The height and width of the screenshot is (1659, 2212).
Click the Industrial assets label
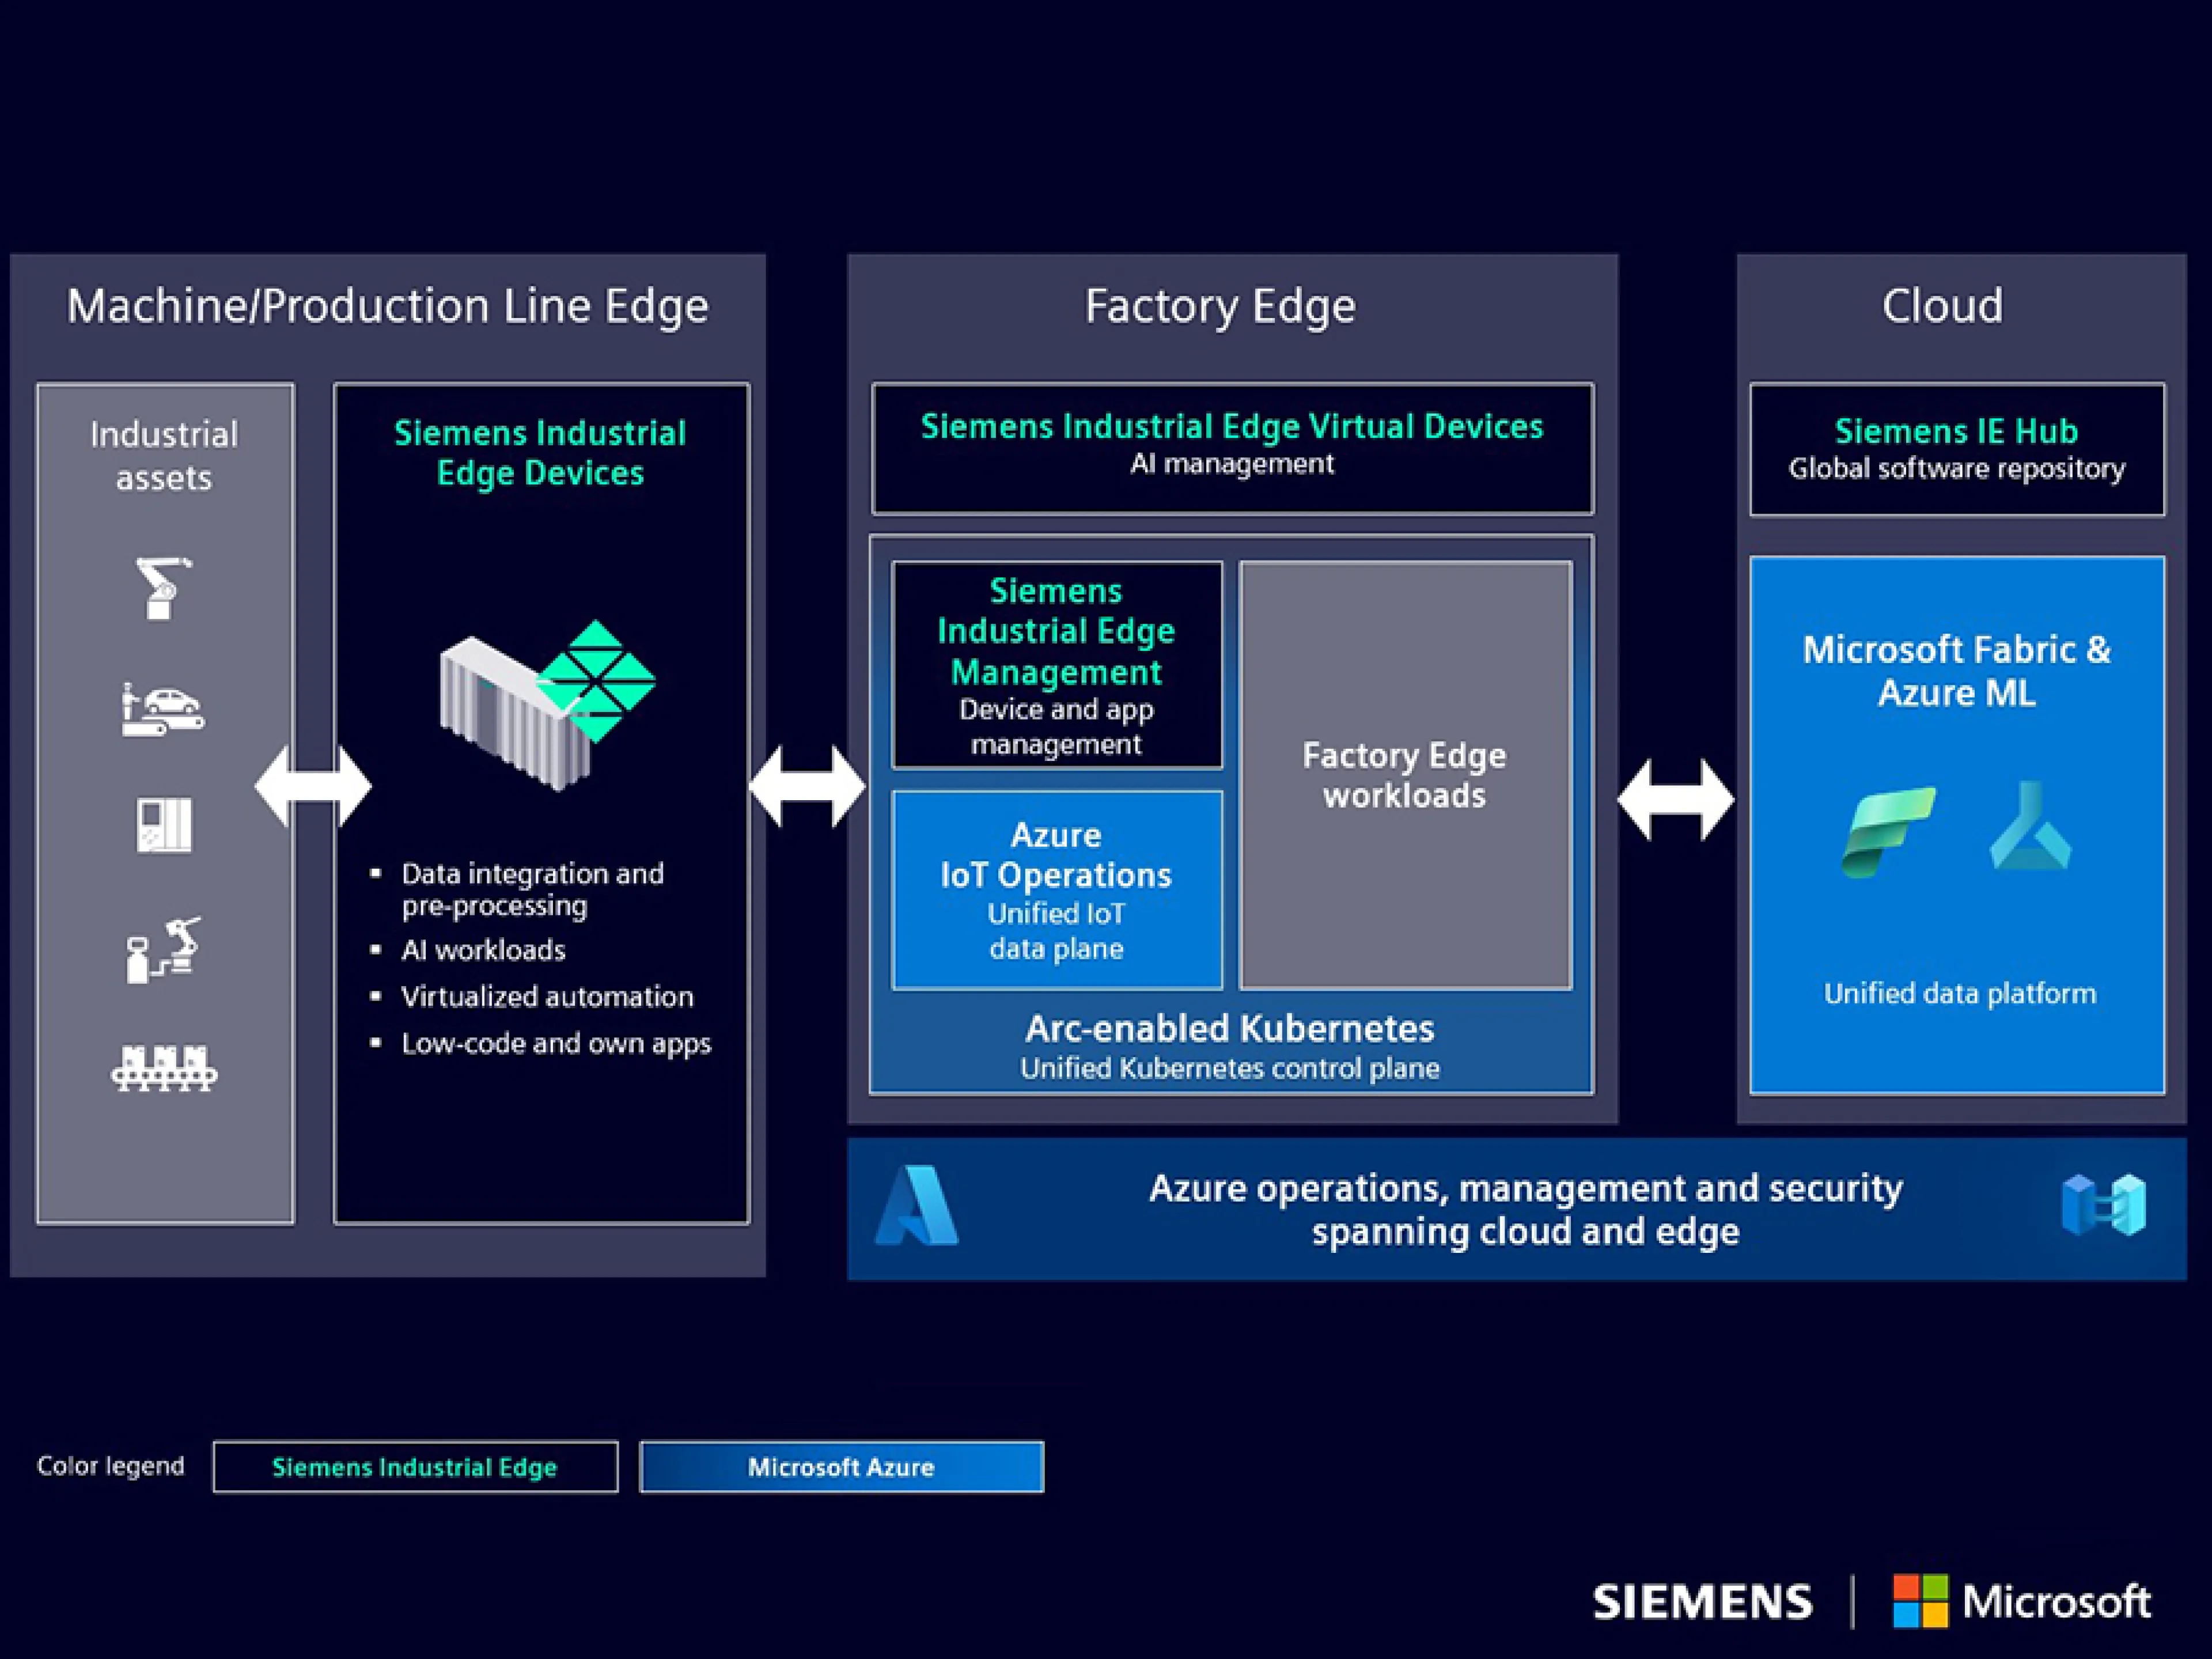pyautogui.click(x=164, y=456)
